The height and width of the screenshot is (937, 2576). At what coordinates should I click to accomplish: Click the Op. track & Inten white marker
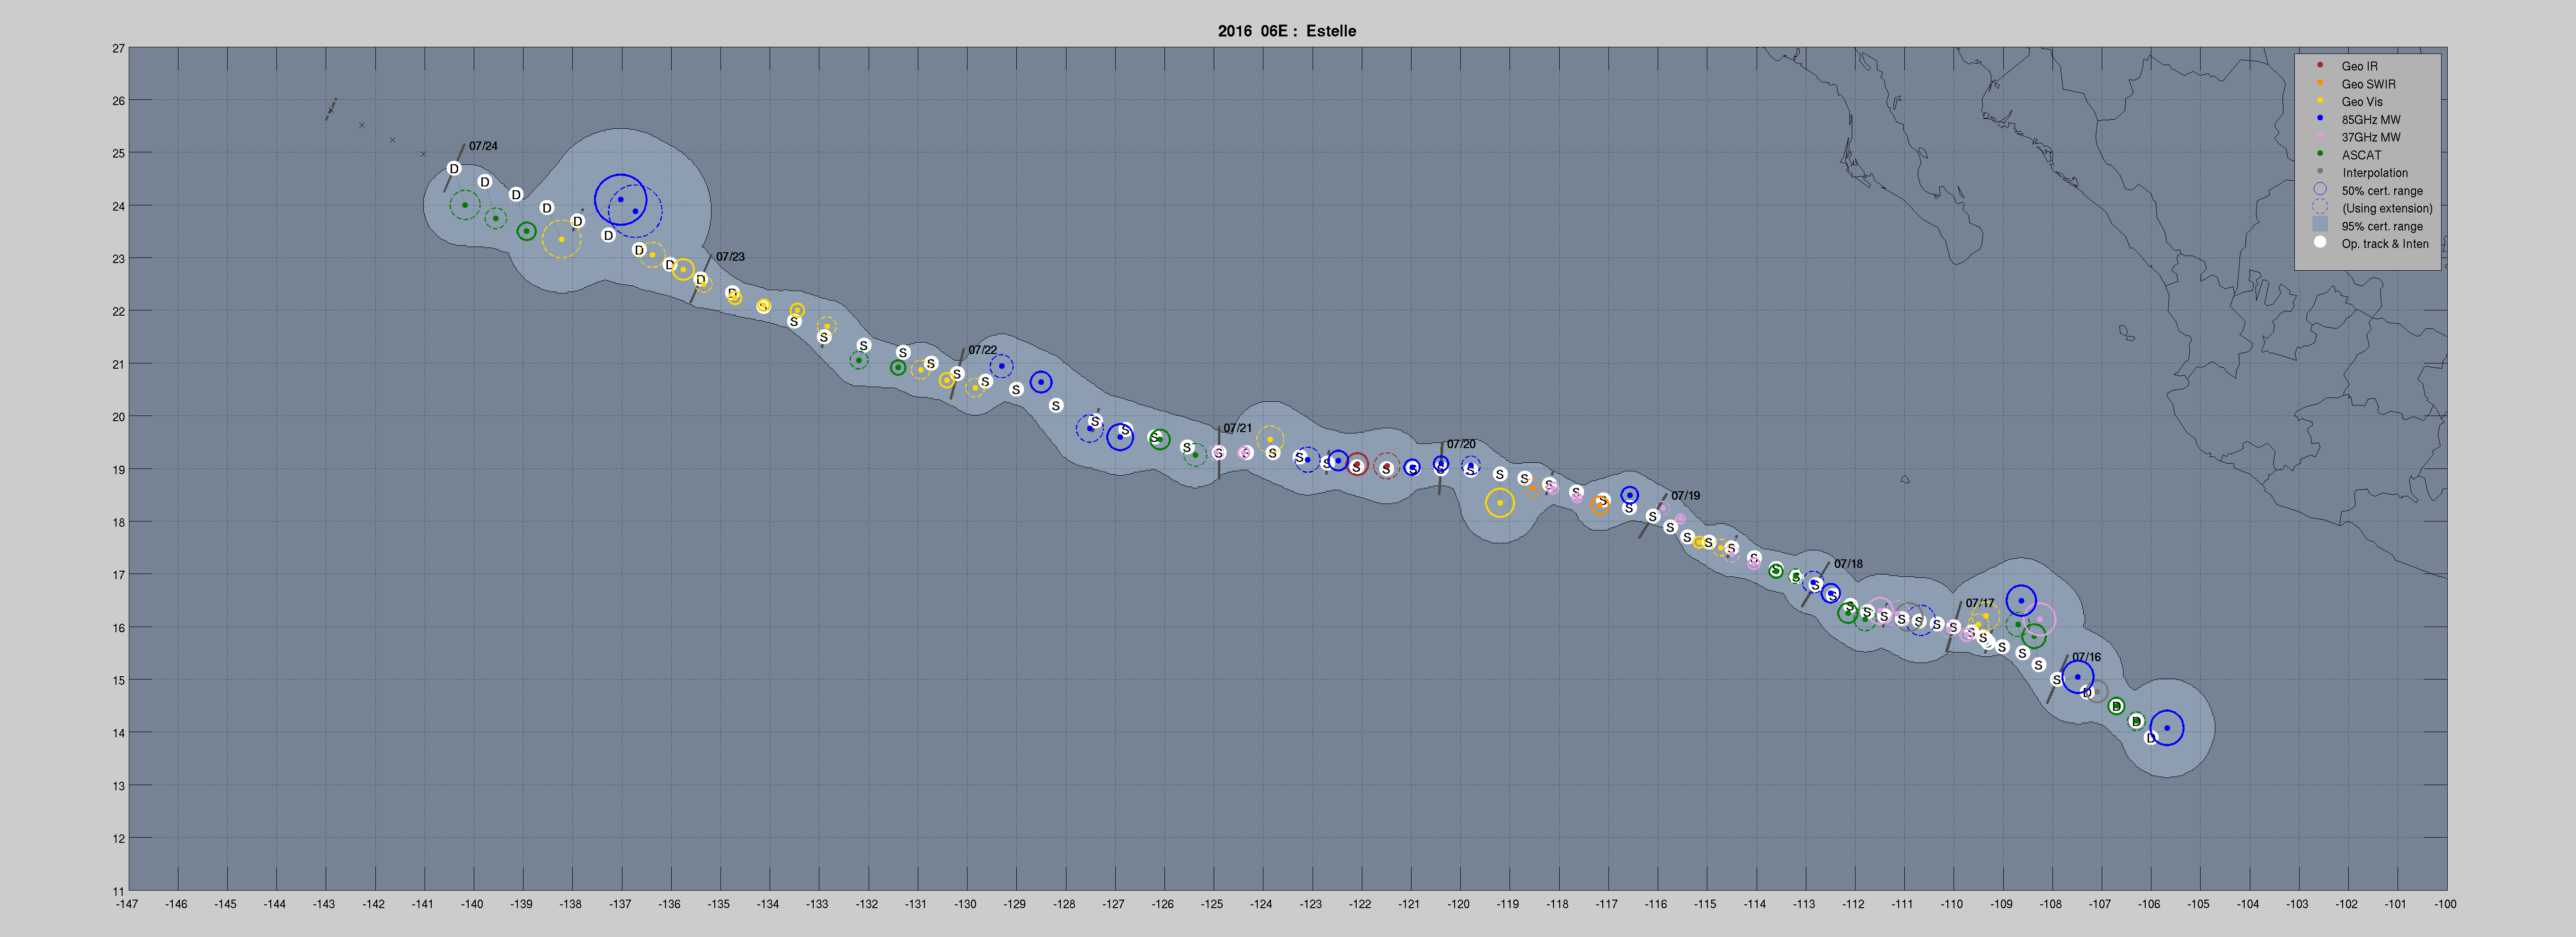pyautogui.click(x=2319, y=242)
